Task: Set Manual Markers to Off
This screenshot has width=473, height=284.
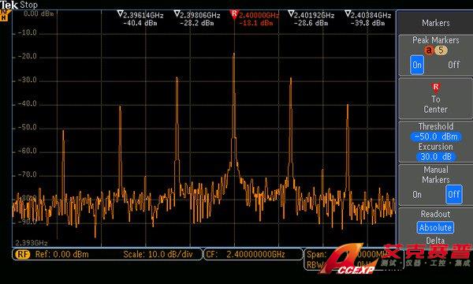Action: [x=454, y=194]
